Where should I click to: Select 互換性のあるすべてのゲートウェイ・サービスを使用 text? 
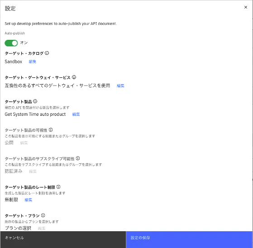click(57, 86)
